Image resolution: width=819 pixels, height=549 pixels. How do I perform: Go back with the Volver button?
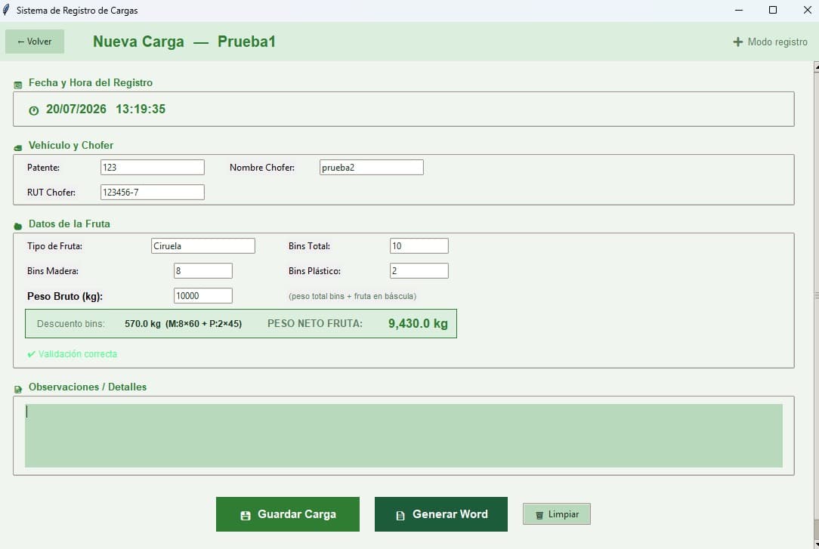(x=35, y=42)
